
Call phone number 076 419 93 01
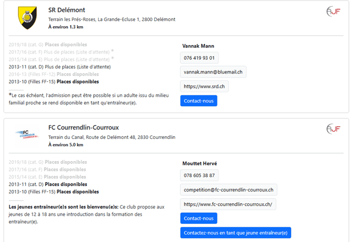point(199,58)
